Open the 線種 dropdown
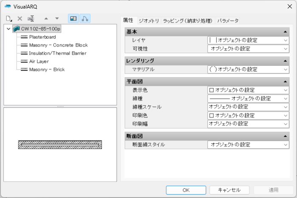 click(248, 98)
